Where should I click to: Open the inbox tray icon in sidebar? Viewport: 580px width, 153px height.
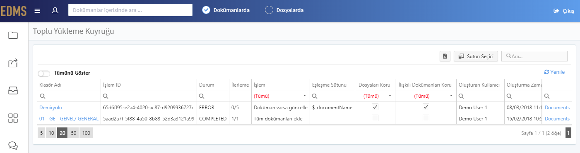(13, 91)
